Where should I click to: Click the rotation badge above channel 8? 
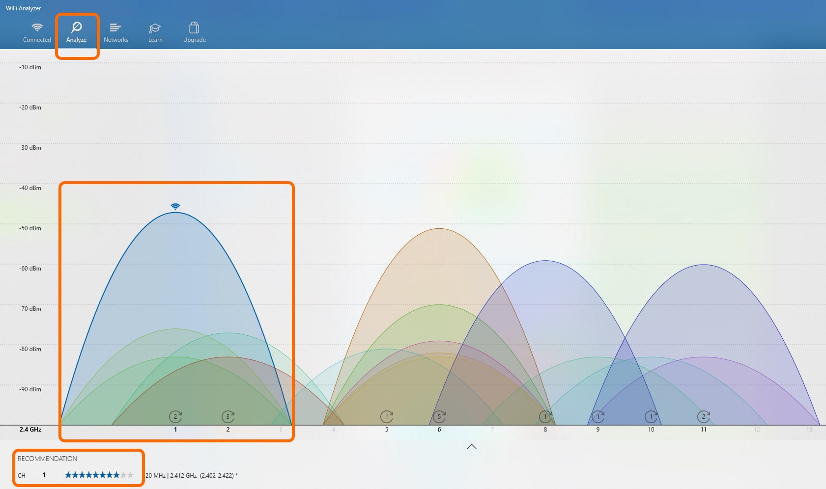coord(545,416)
